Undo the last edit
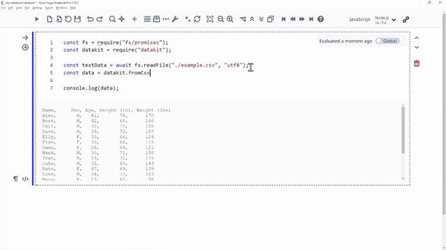446x250 pixels. tap(90, 19)
